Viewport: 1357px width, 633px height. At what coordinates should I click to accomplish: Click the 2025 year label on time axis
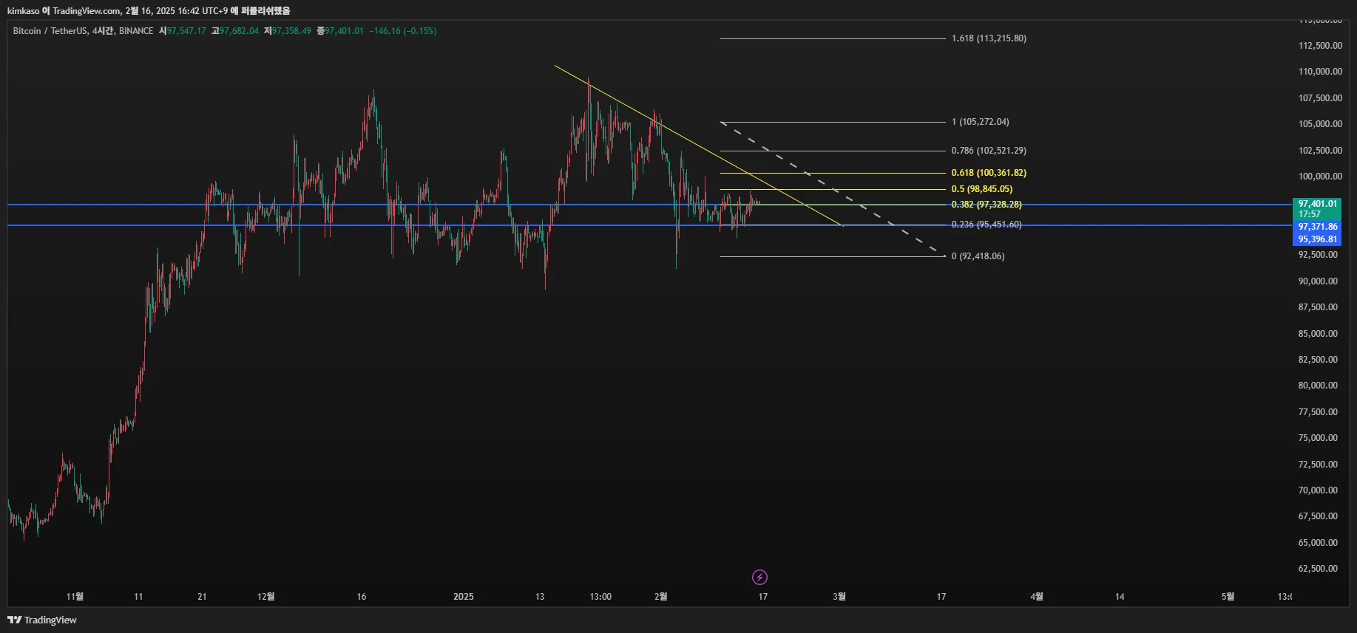coord(464,597)
